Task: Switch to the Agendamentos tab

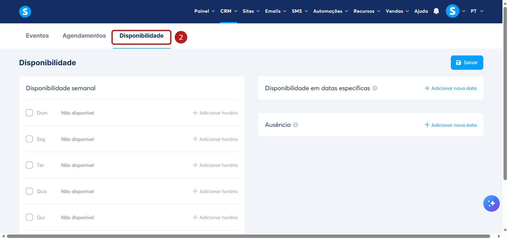Action: coord(84,36)
